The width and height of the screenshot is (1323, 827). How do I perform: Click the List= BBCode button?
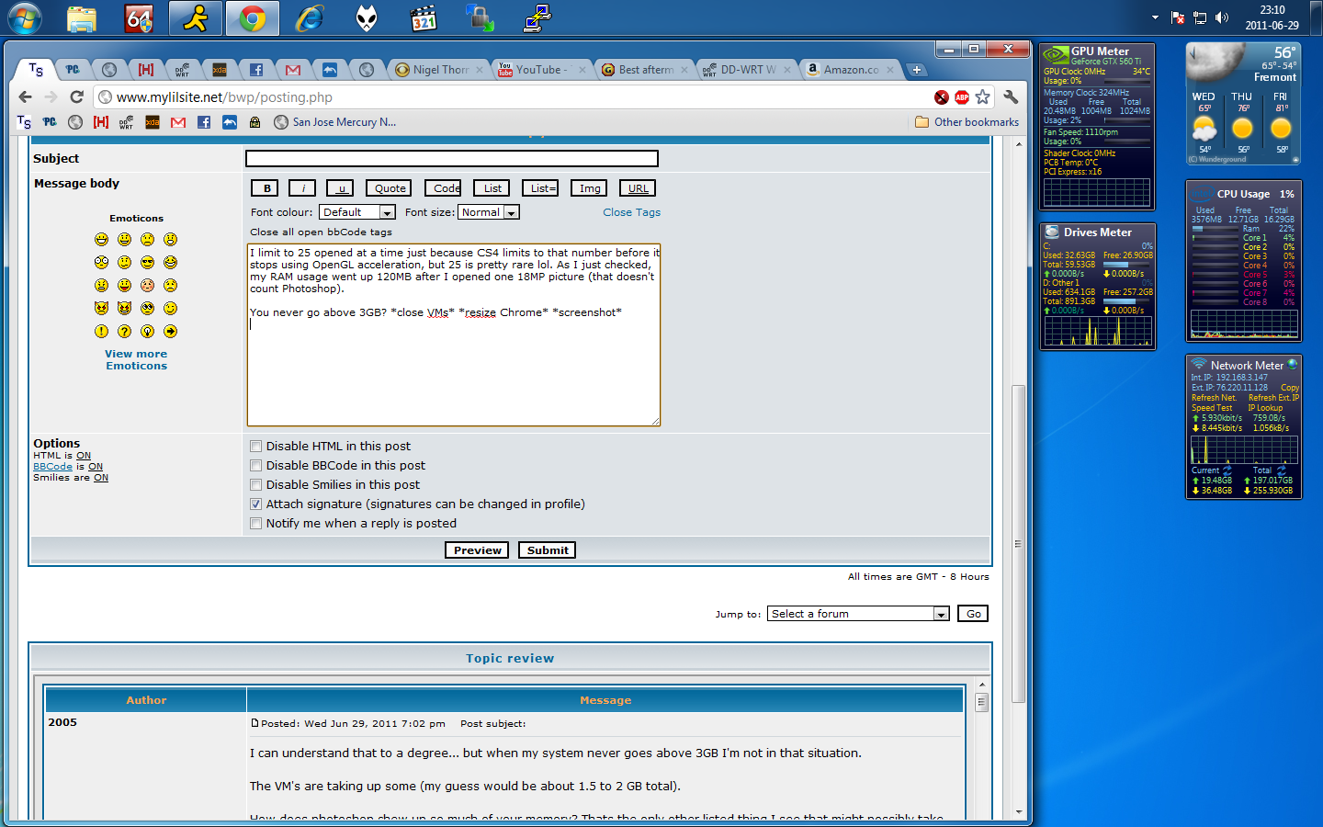pyautogui.click(x=540, y=188)
